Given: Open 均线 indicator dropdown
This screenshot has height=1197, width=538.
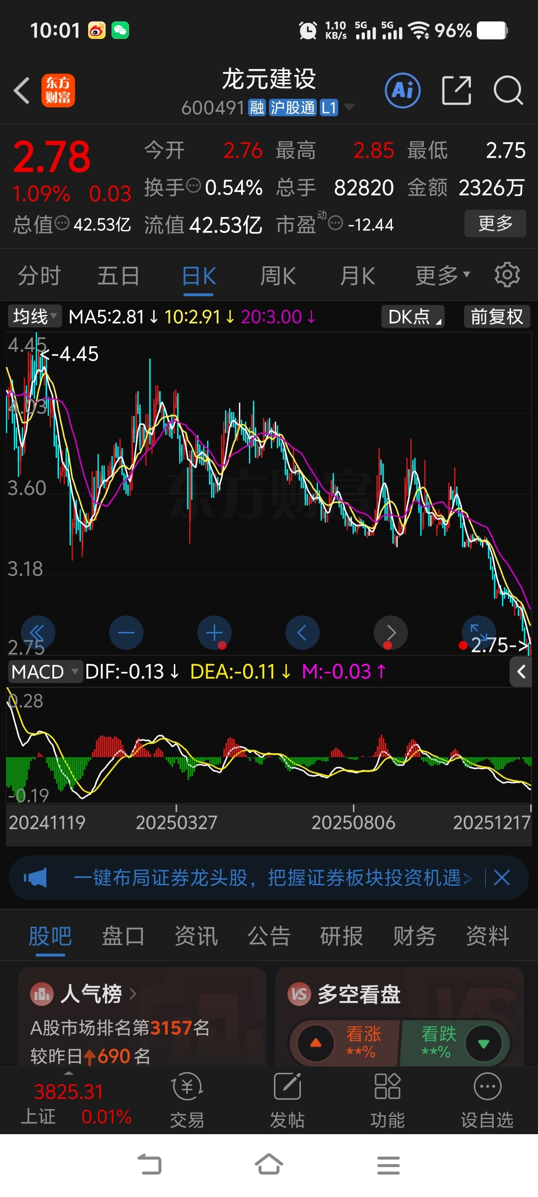Looking at the screenshot, I should click(x=34, y=316).
